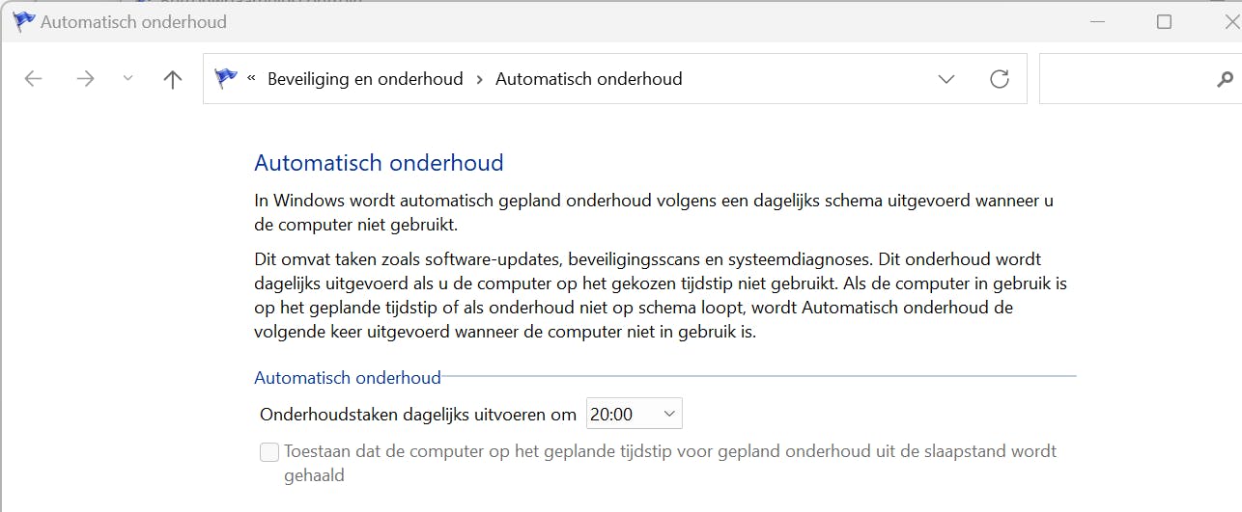Open the 20:00 maintenance time dropdown
Image resolution: width=1242 pixels, height=512 pixels.
[x=634, y=415]
